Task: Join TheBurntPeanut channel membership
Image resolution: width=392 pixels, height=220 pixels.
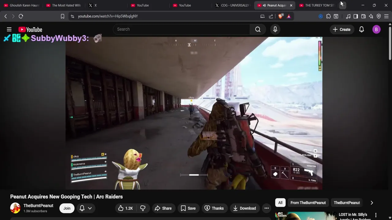Action: coord(67,208)
